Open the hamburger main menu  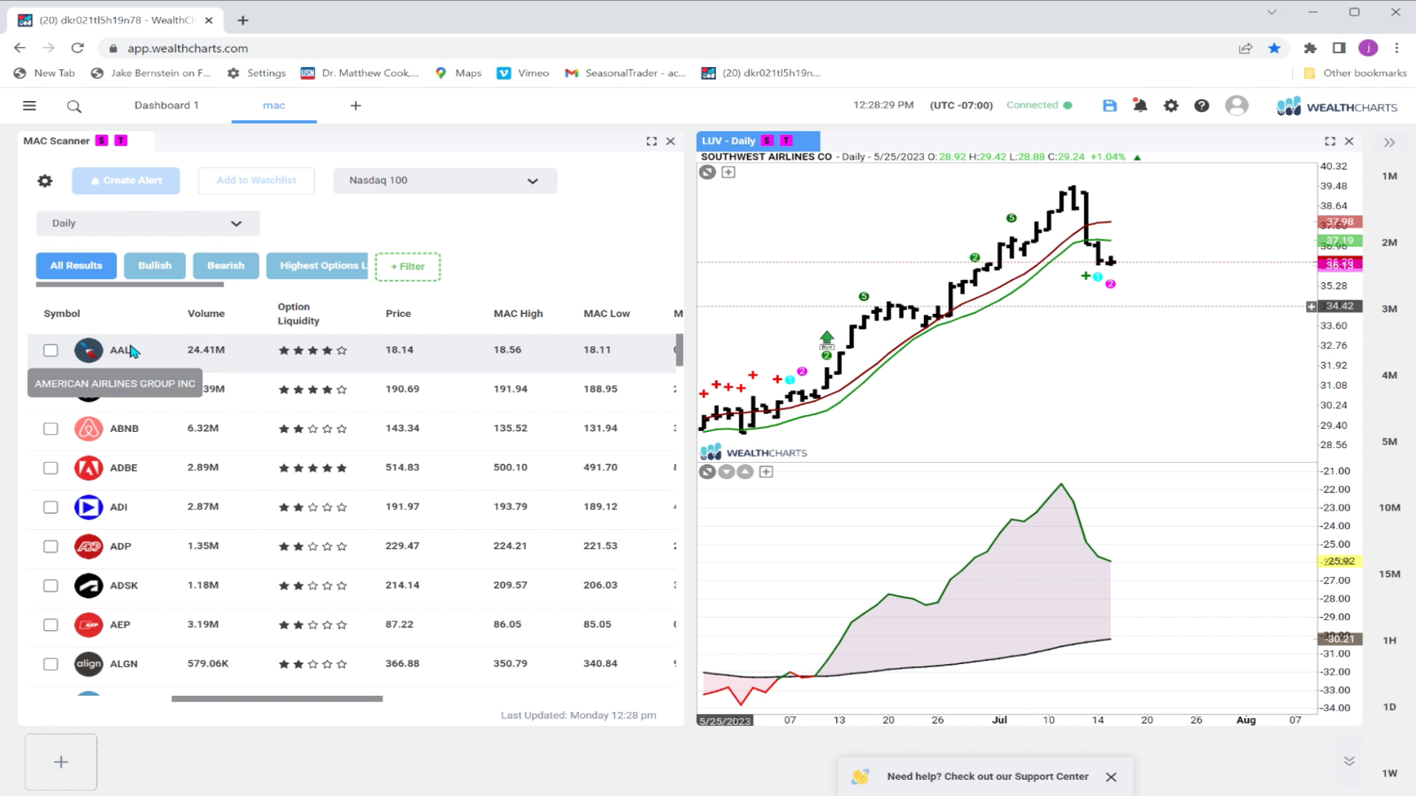coord(29,105)
